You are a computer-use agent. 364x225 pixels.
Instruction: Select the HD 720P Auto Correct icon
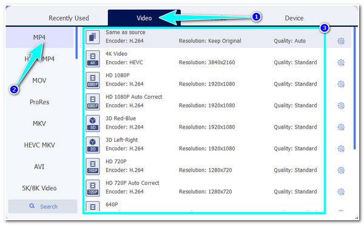pos(93,188)
